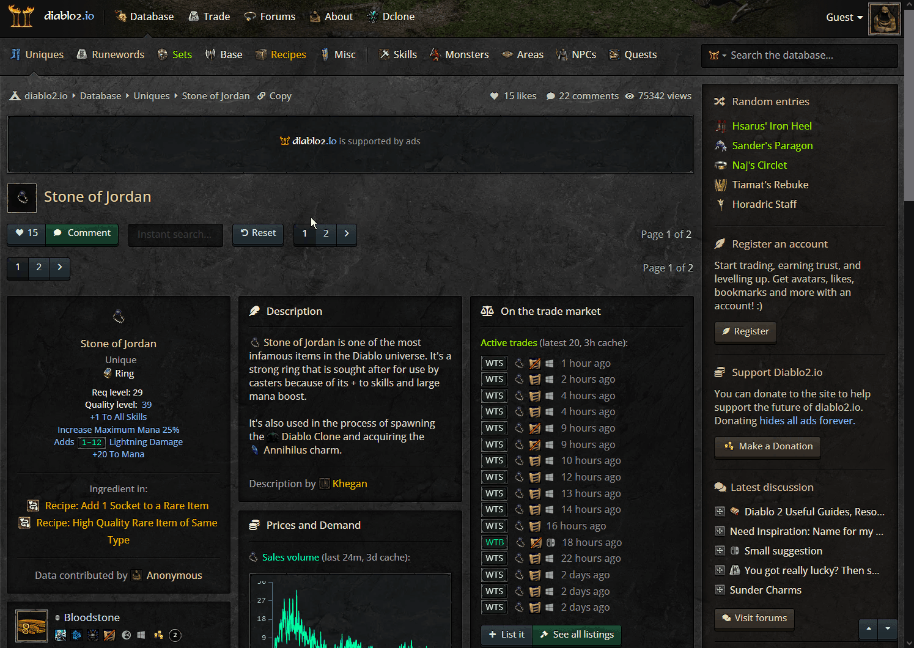Click the Stone of Jordan ring icon

coord(22,197)
